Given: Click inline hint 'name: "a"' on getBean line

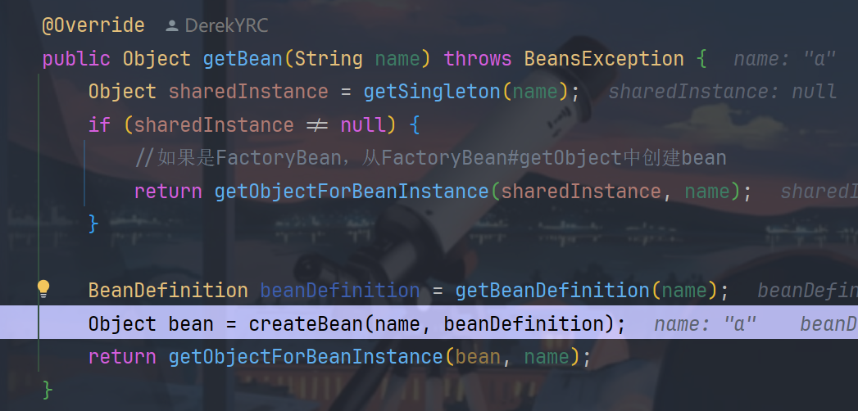Looking at the screenshot, I should click(x=785, y=59).
